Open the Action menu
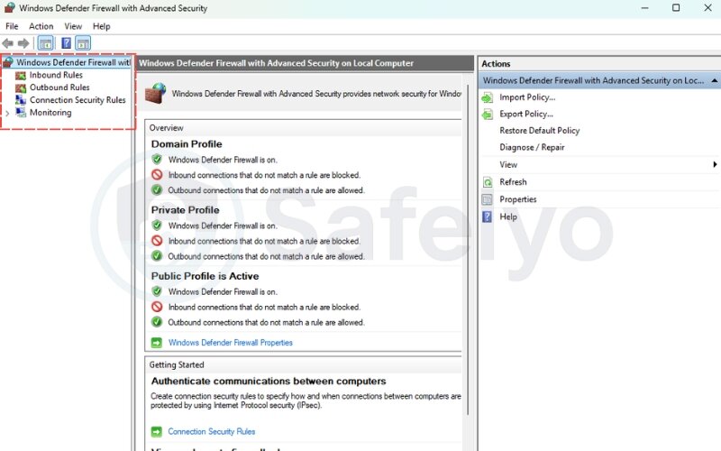Image resolution: width=721 pixels, height=451 pixels. 41,26
